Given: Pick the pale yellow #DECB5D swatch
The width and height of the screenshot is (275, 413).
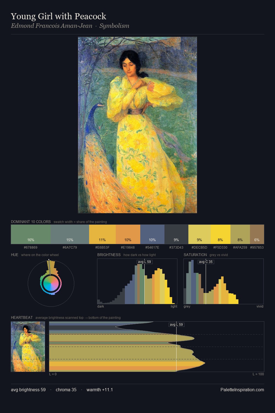Looking at the screenshot, I should click(x=199, y=234).
